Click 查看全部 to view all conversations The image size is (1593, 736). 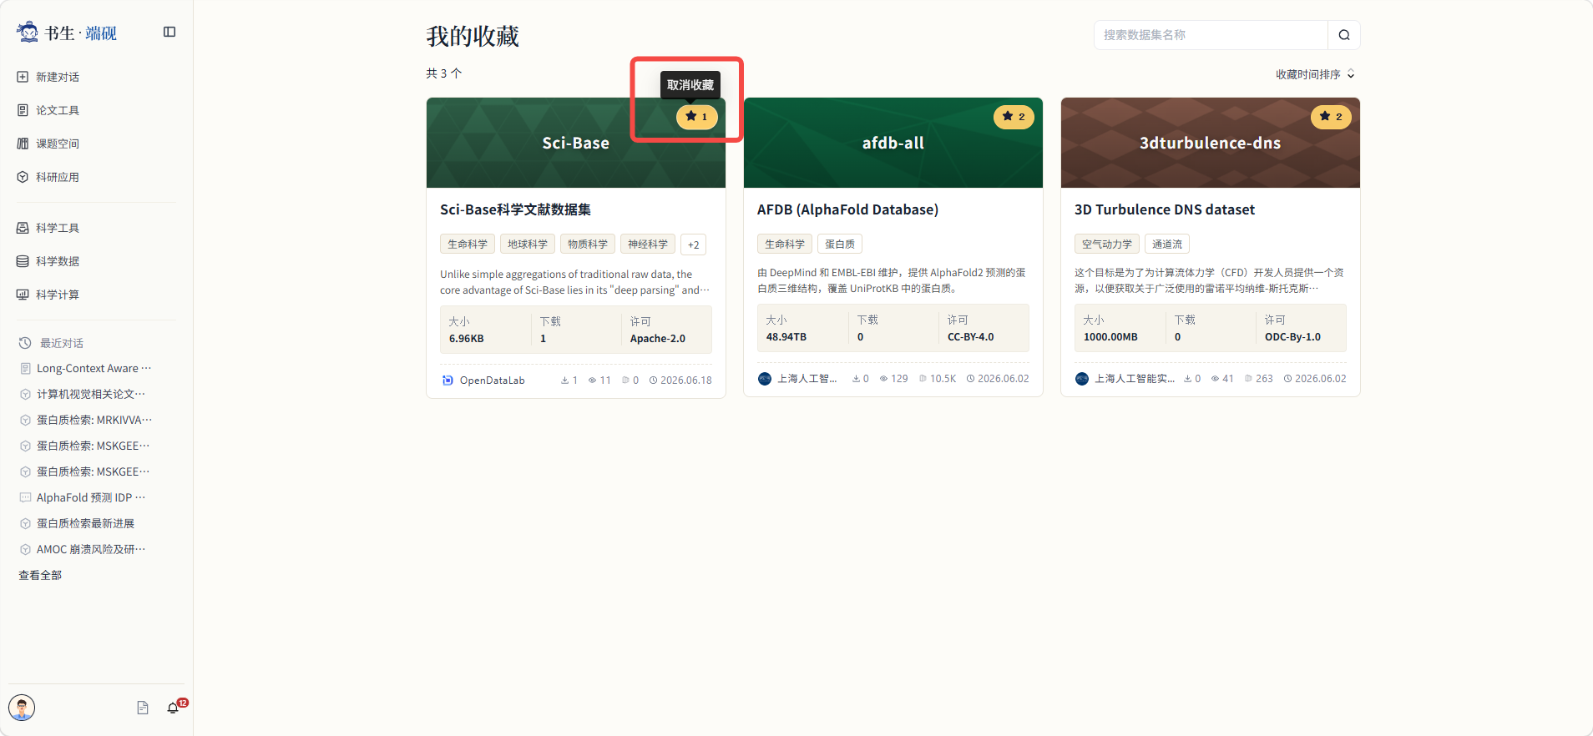tap(40, 575)
